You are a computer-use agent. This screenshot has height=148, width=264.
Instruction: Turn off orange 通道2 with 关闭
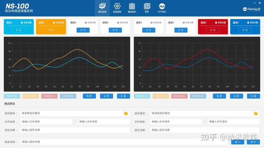tap(51, 30)
